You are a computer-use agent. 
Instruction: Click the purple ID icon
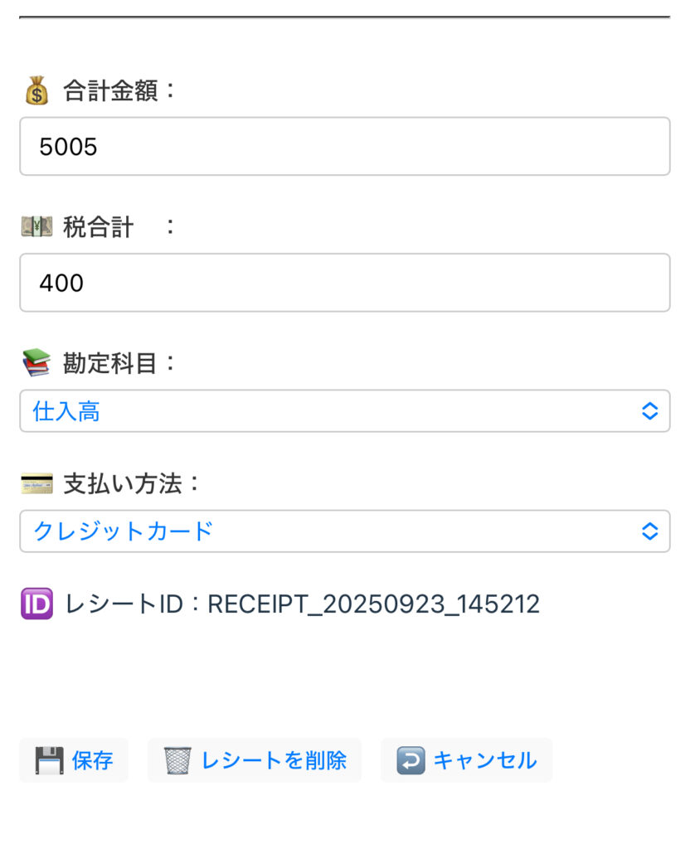36,604
